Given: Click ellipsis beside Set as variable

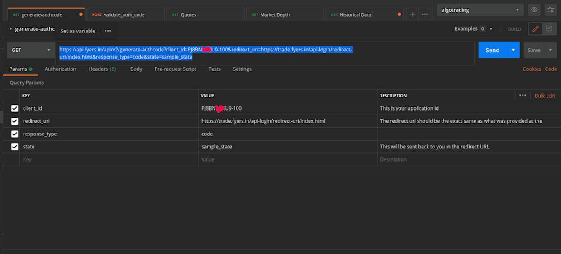Looking at the screenshot, I should (x=108, y=31).
